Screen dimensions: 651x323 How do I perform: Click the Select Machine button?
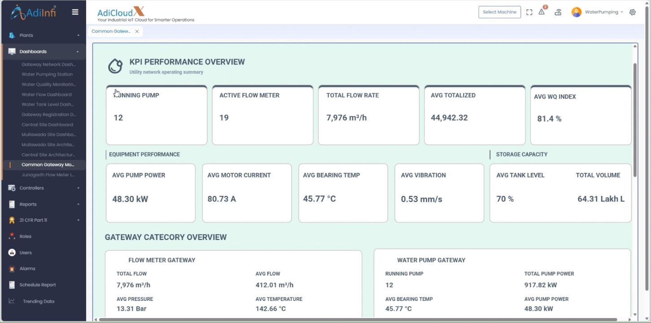pyautogui.click(x=500, y=12)
